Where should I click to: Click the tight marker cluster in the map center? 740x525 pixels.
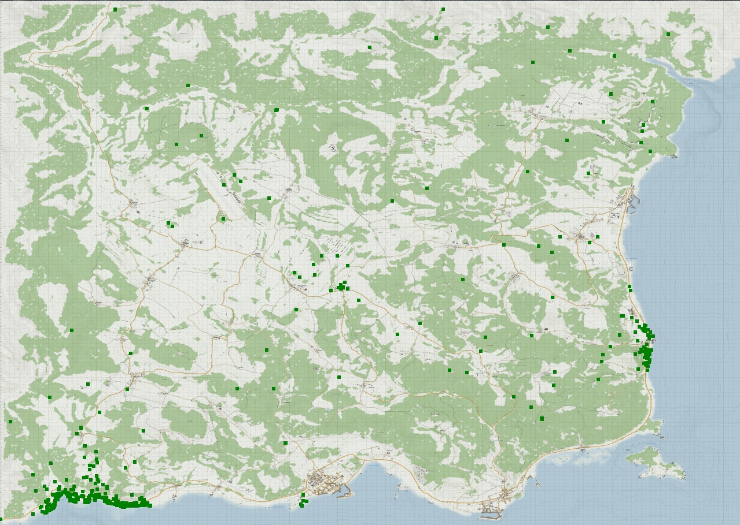(x=341, y=286)
